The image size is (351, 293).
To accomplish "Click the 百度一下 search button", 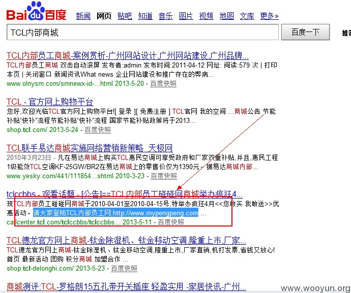I will pos(305,32).
